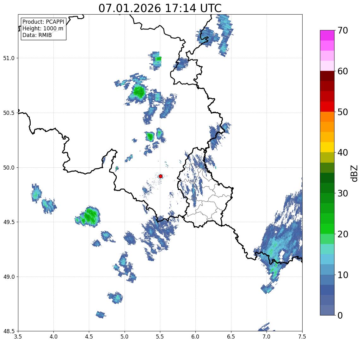Pick the dark red colorbar swatch below 60

327,76
